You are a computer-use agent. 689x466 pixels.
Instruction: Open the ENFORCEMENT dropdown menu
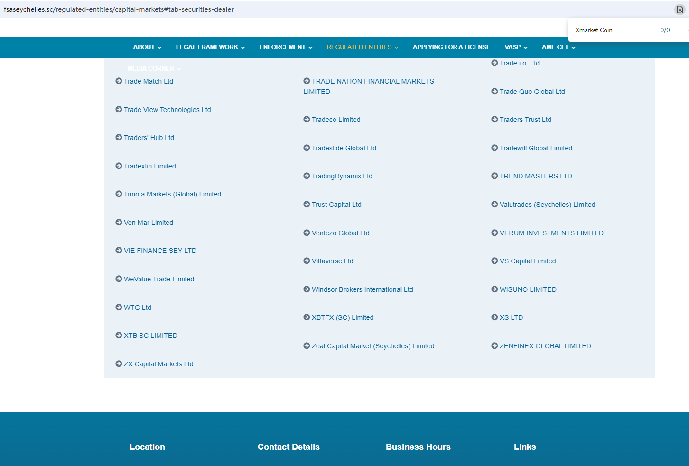(286, 47)
